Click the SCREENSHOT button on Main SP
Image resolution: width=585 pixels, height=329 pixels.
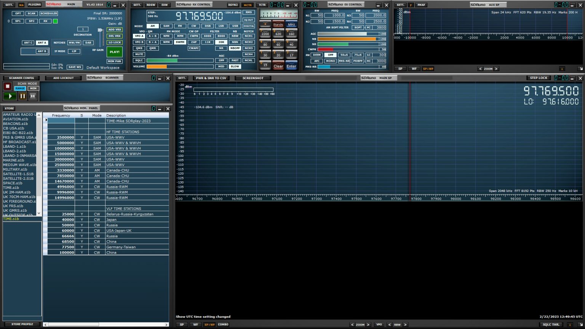(x=253, y=78)
